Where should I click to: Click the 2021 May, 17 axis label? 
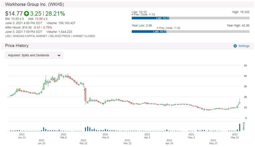[213, 142]
